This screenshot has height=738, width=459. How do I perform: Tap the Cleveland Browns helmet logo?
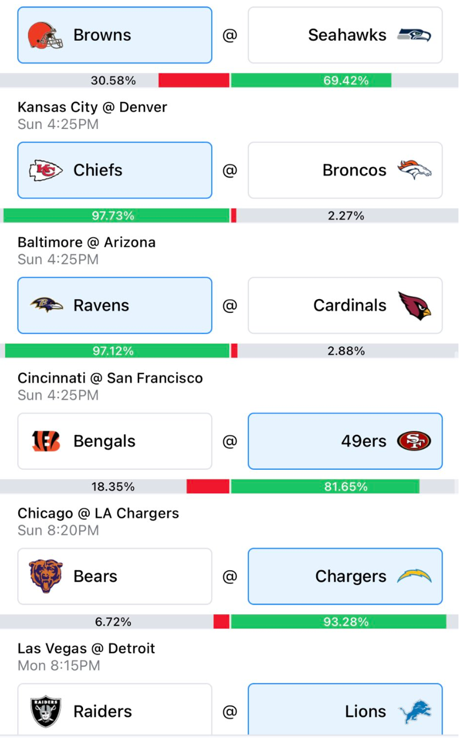click(46, 35)
